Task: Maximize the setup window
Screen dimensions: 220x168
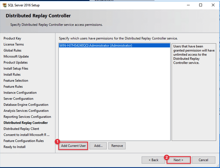Action: pos(201,5)
